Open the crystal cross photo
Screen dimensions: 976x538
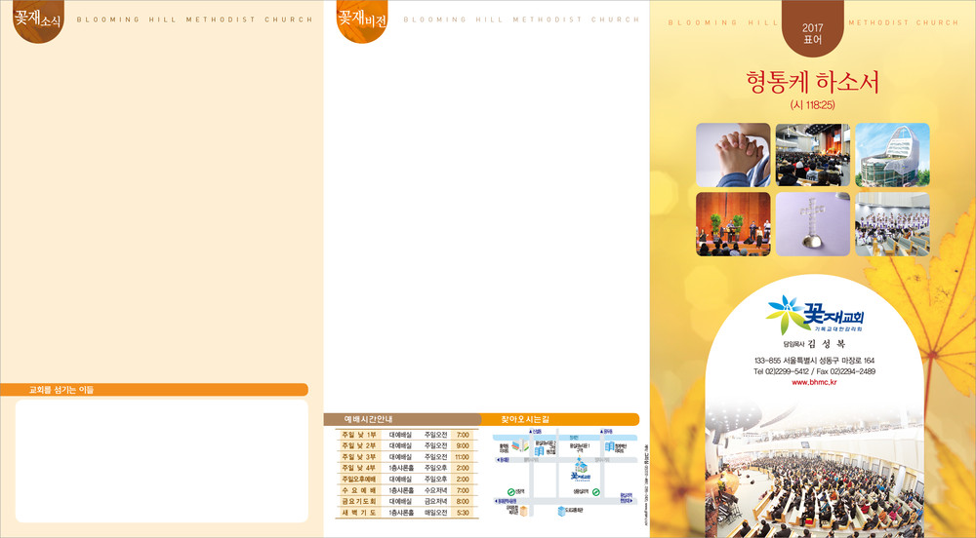(x=812, y=224)
